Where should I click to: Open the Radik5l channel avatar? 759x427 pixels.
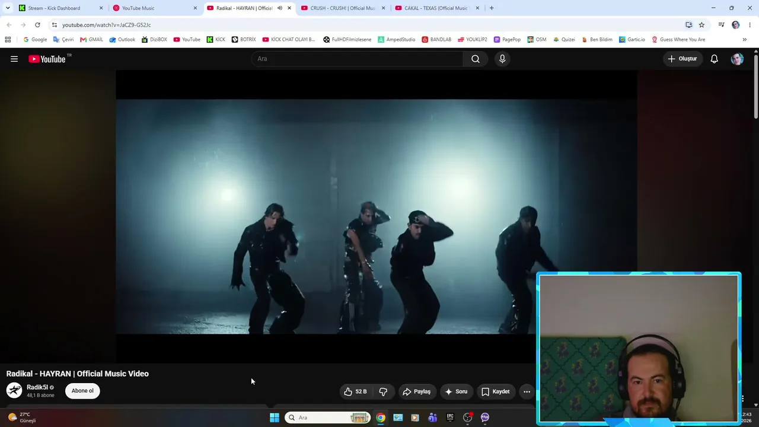coord(14,390)
